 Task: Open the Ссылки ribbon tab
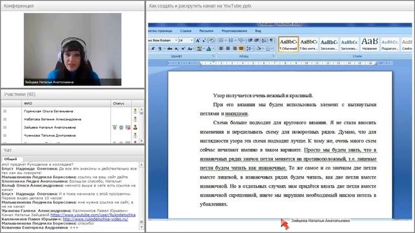(x=185, y=31)
